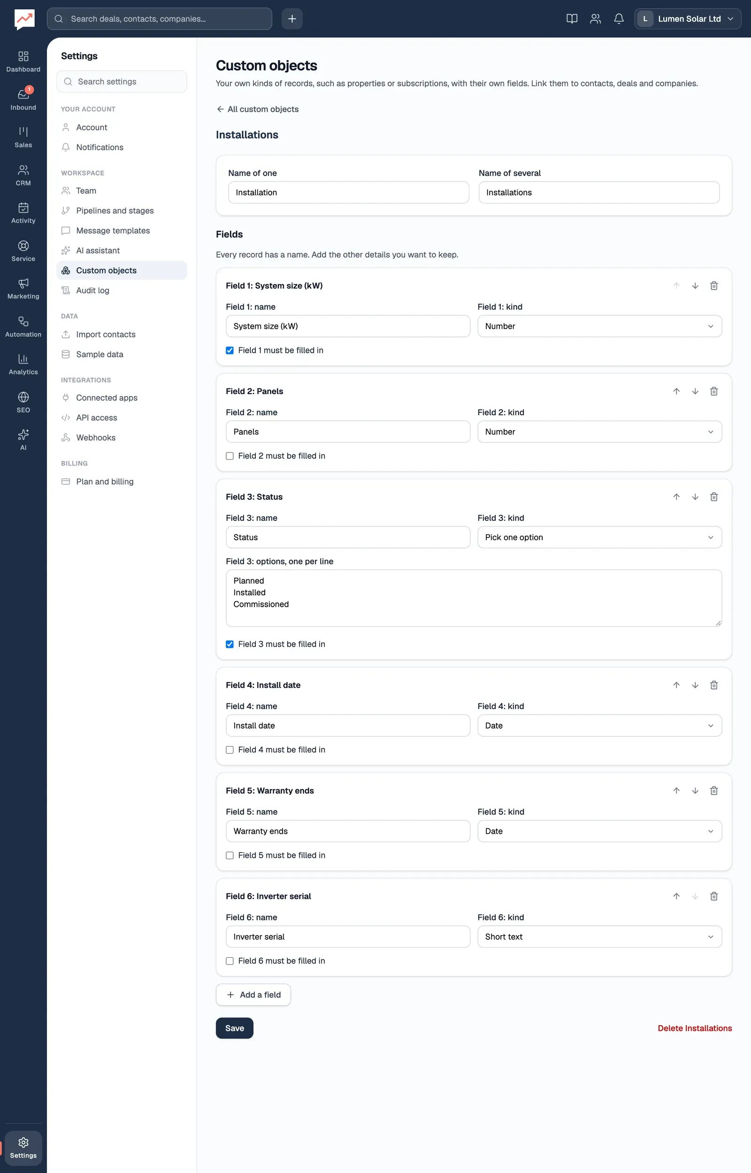Viewport: 751px width, 1173px height.
Task: Move Field 5 Warranty ends down
Action: (x=695, y=791)
